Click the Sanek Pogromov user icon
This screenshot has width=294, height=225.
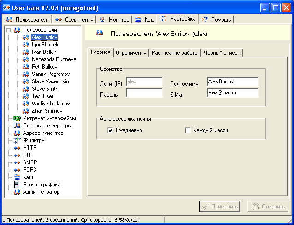pyautogui.click(x=26, y=74)
